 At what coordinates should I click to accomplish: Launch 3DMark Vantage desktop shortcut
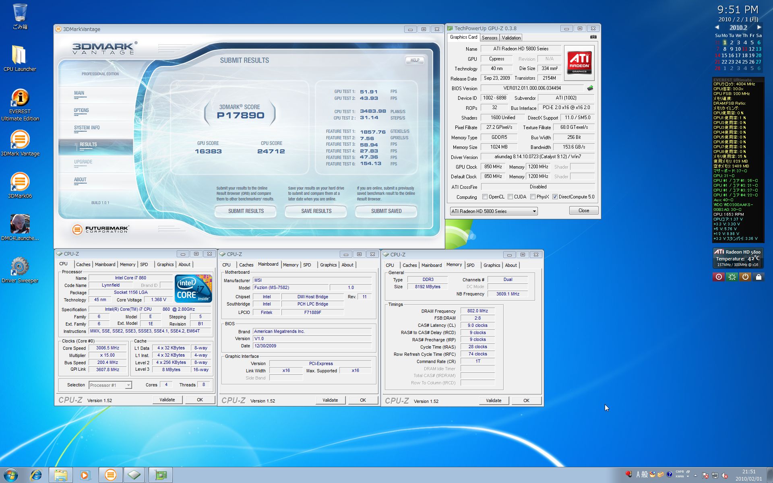(20, 143)
